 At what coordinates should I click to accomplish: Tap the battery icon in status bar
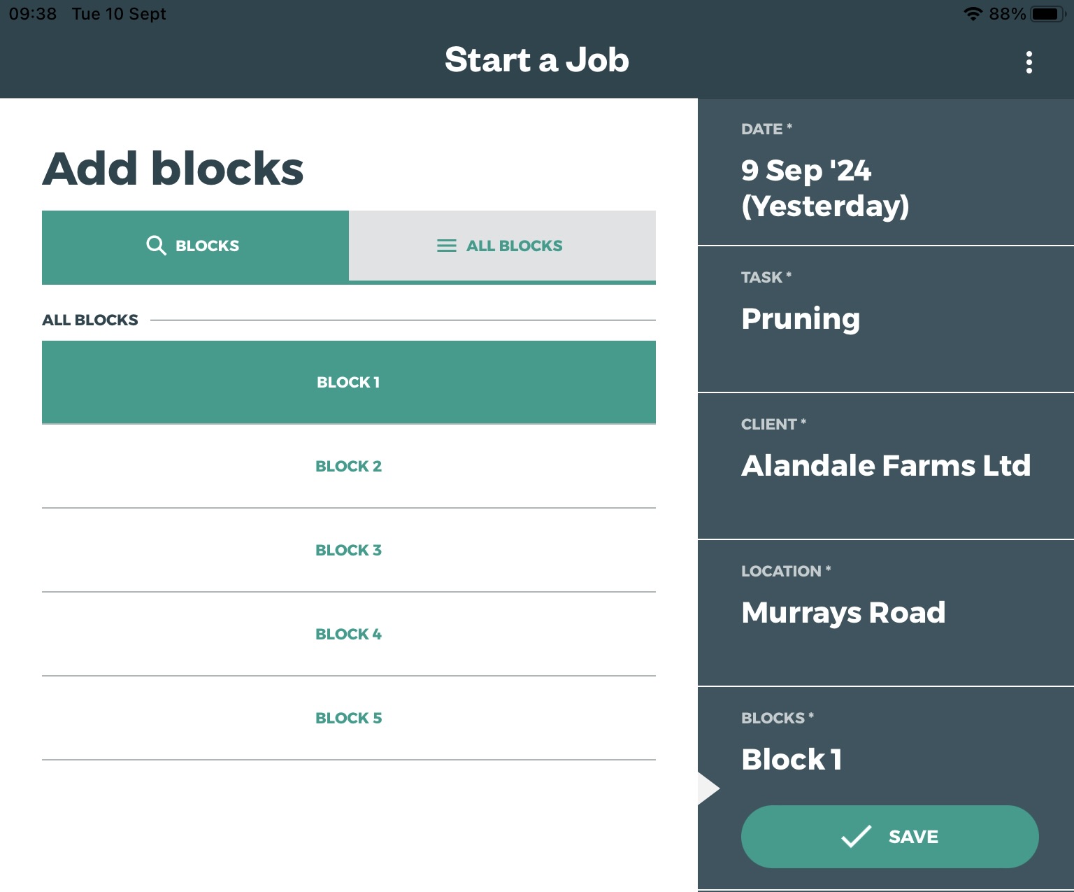[1046, 14]
